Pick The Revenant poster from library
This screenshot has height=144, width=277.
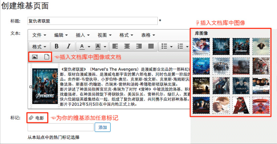(241, 66)
